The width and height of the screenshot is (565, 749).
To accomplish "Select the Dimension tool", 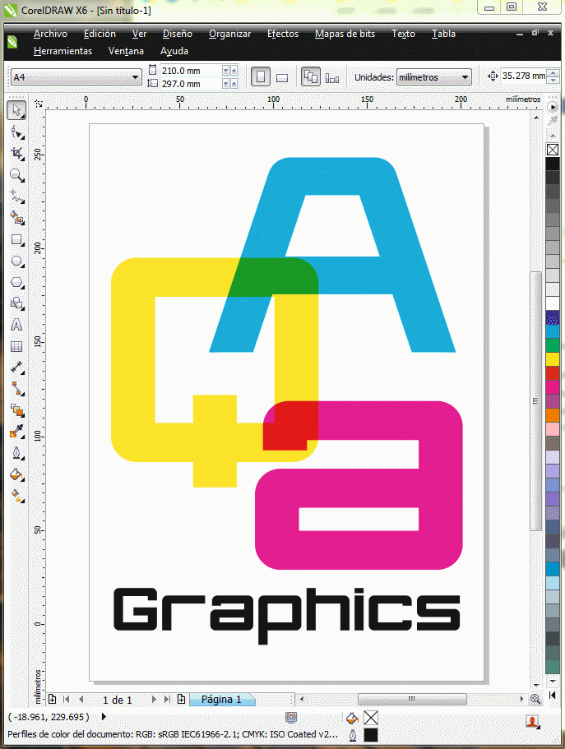I will [16, 368].
